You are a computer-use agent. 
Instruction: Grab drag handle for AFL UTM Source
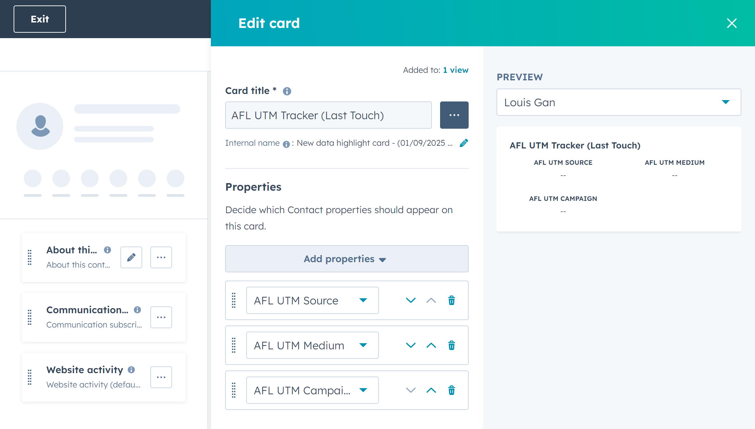pyautogui.click(x=234, y=300)
